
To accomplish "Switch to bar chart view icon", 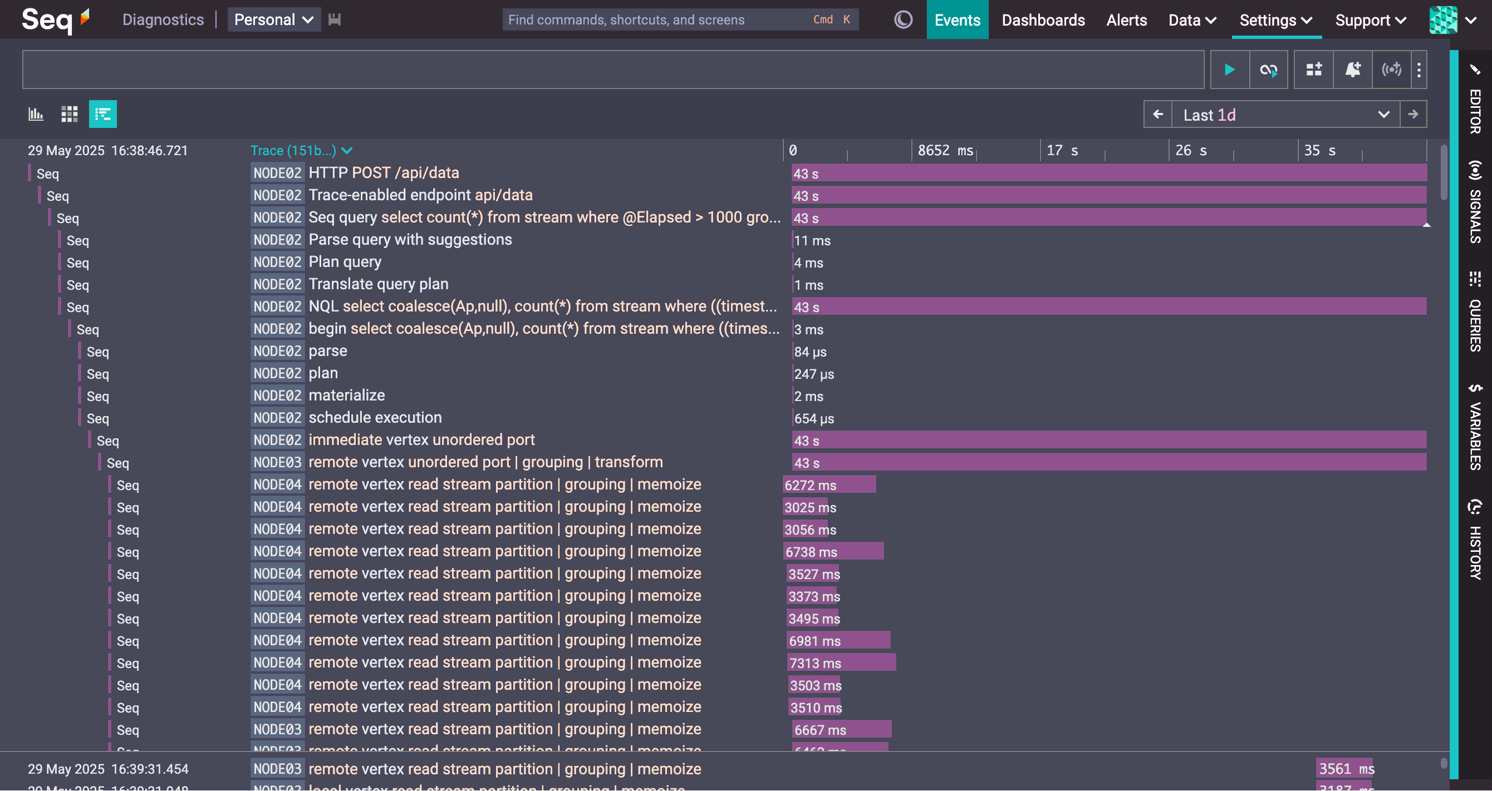I will (36, 114).
